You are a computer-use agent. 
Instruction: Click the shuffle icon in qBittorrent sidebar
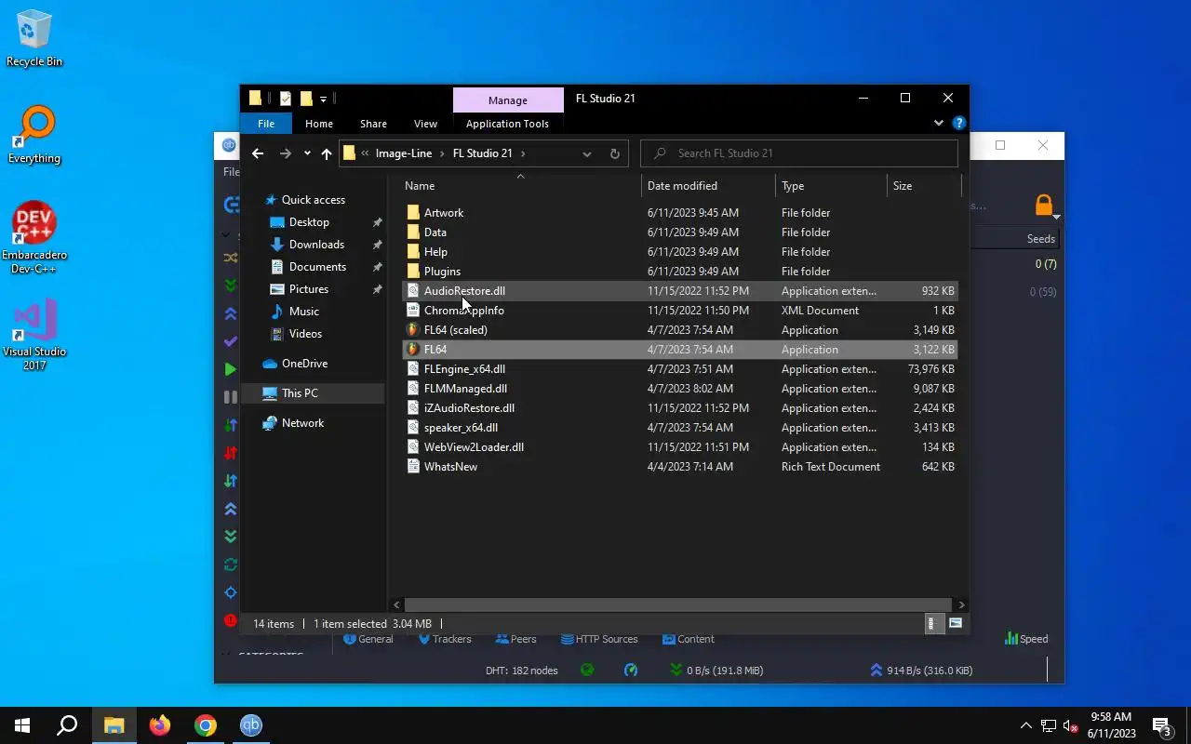pos(230,258)
